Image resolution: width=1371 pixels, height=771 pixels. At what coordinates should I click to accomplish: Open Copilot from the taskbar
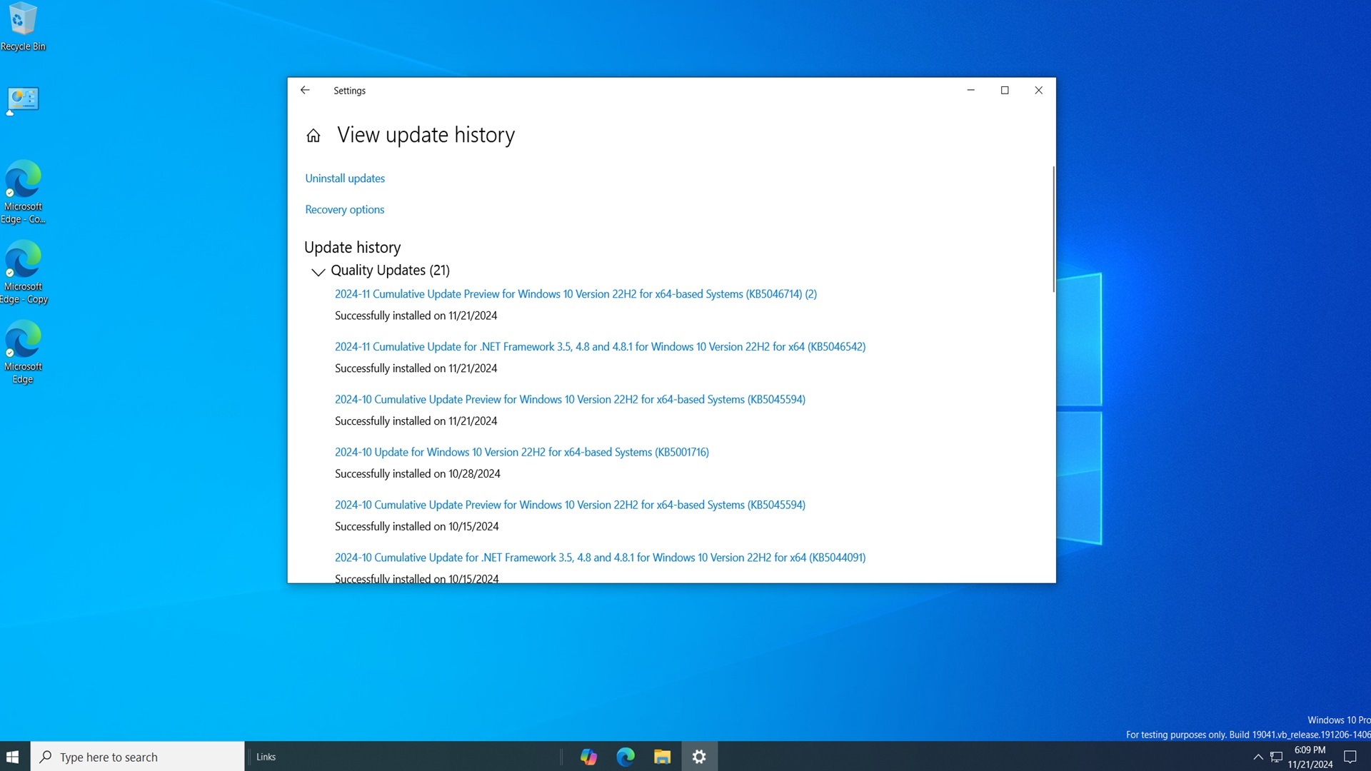tap(588, 756)
